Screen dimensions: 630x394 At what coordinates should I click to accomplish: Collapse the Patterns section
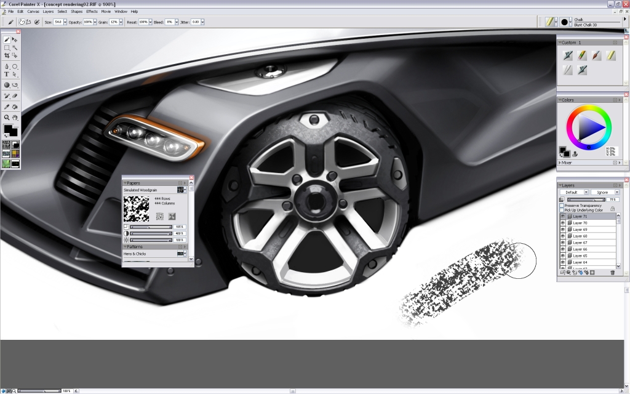pos(125,246)
